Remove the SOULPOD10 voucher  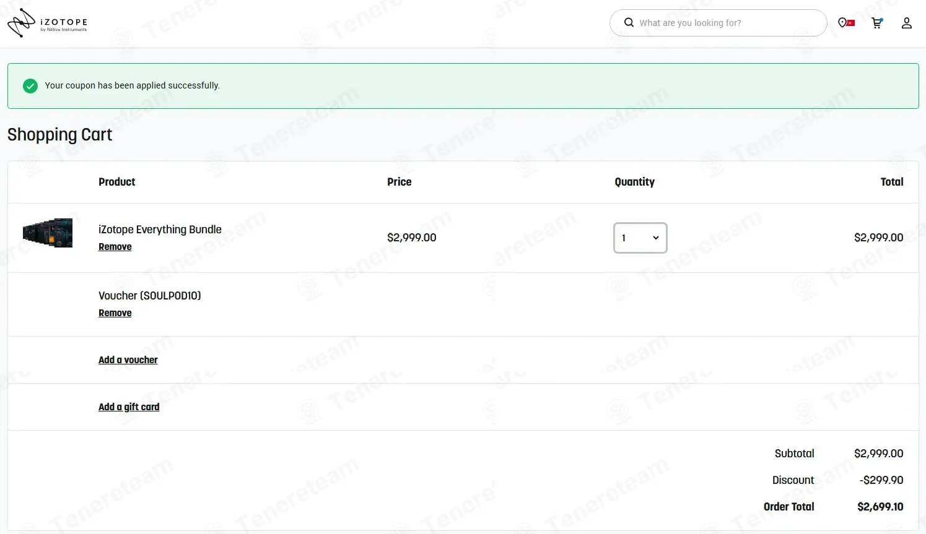tap(115, 313)
